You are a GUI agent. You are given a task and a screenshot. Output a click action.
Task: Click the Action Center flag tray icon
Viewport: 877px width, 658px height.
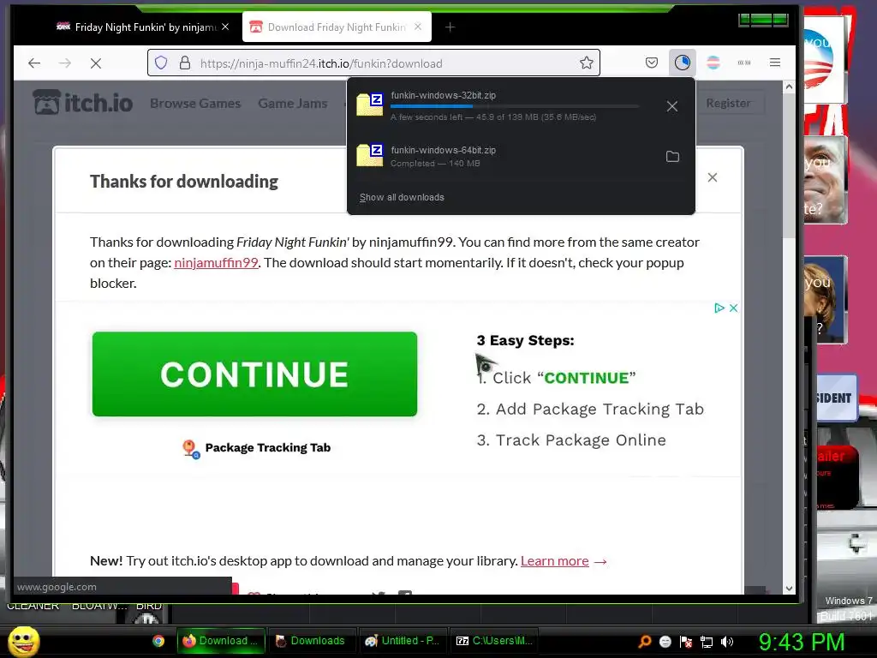click(x=686, y=641)
